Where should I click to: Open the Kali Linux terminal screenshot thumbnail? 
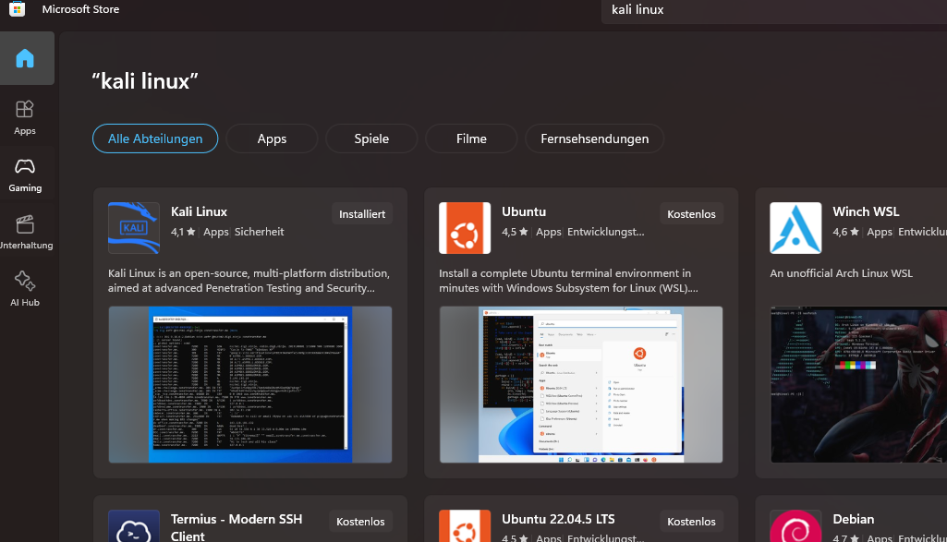[x=250, y=384]
